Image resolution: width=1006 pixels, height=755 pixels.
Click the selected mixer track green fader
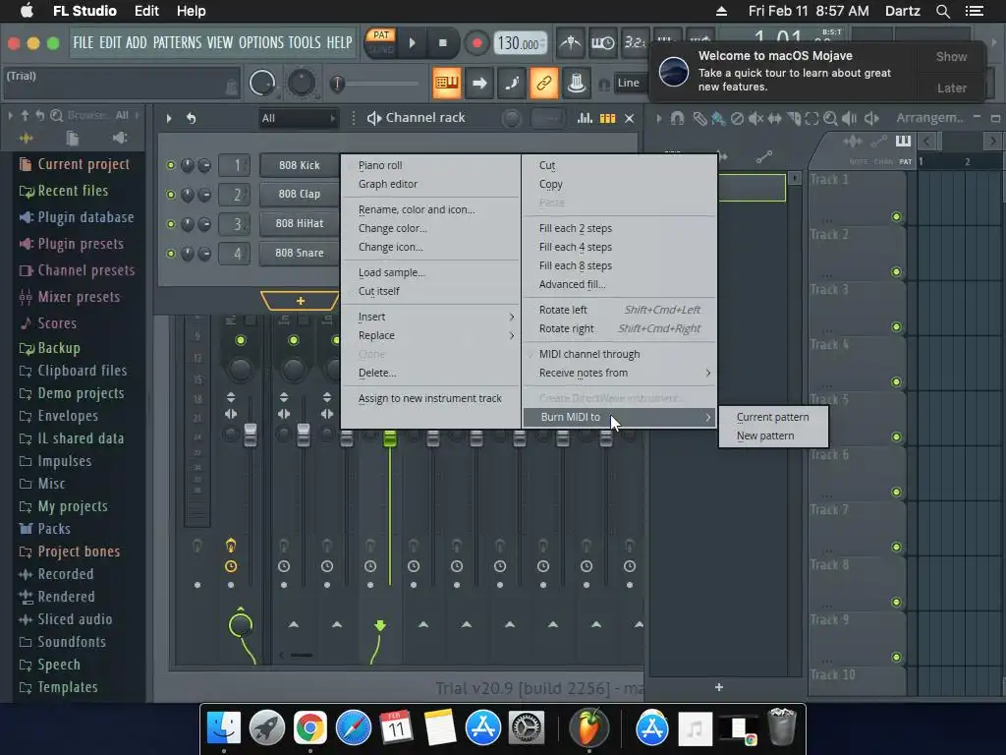point(389,439)
